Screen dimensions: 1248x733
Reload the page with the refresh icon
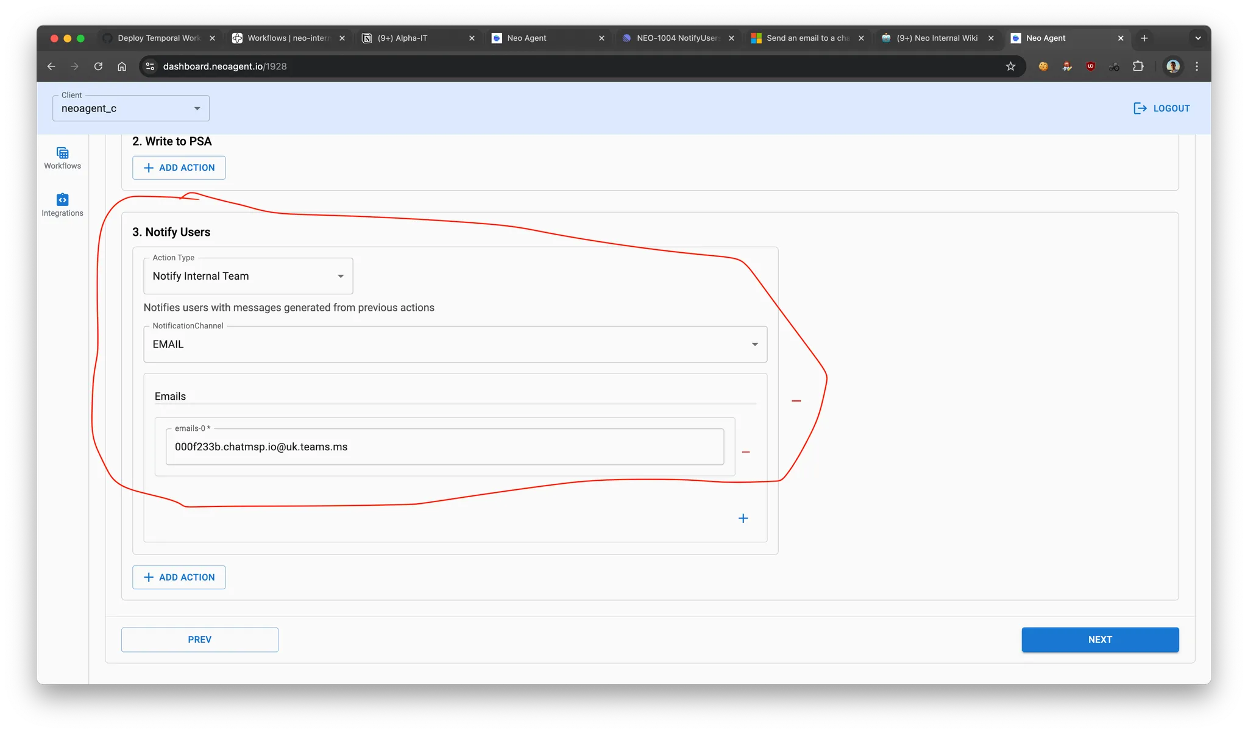[98, 66]
